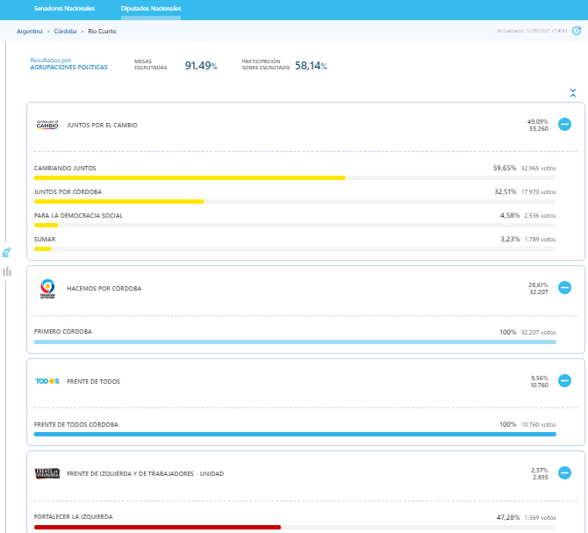This screenshot has width=588, height=533.
Task: Click the Juntos por el Cambio party logo
Action: [x=47, y=125]
